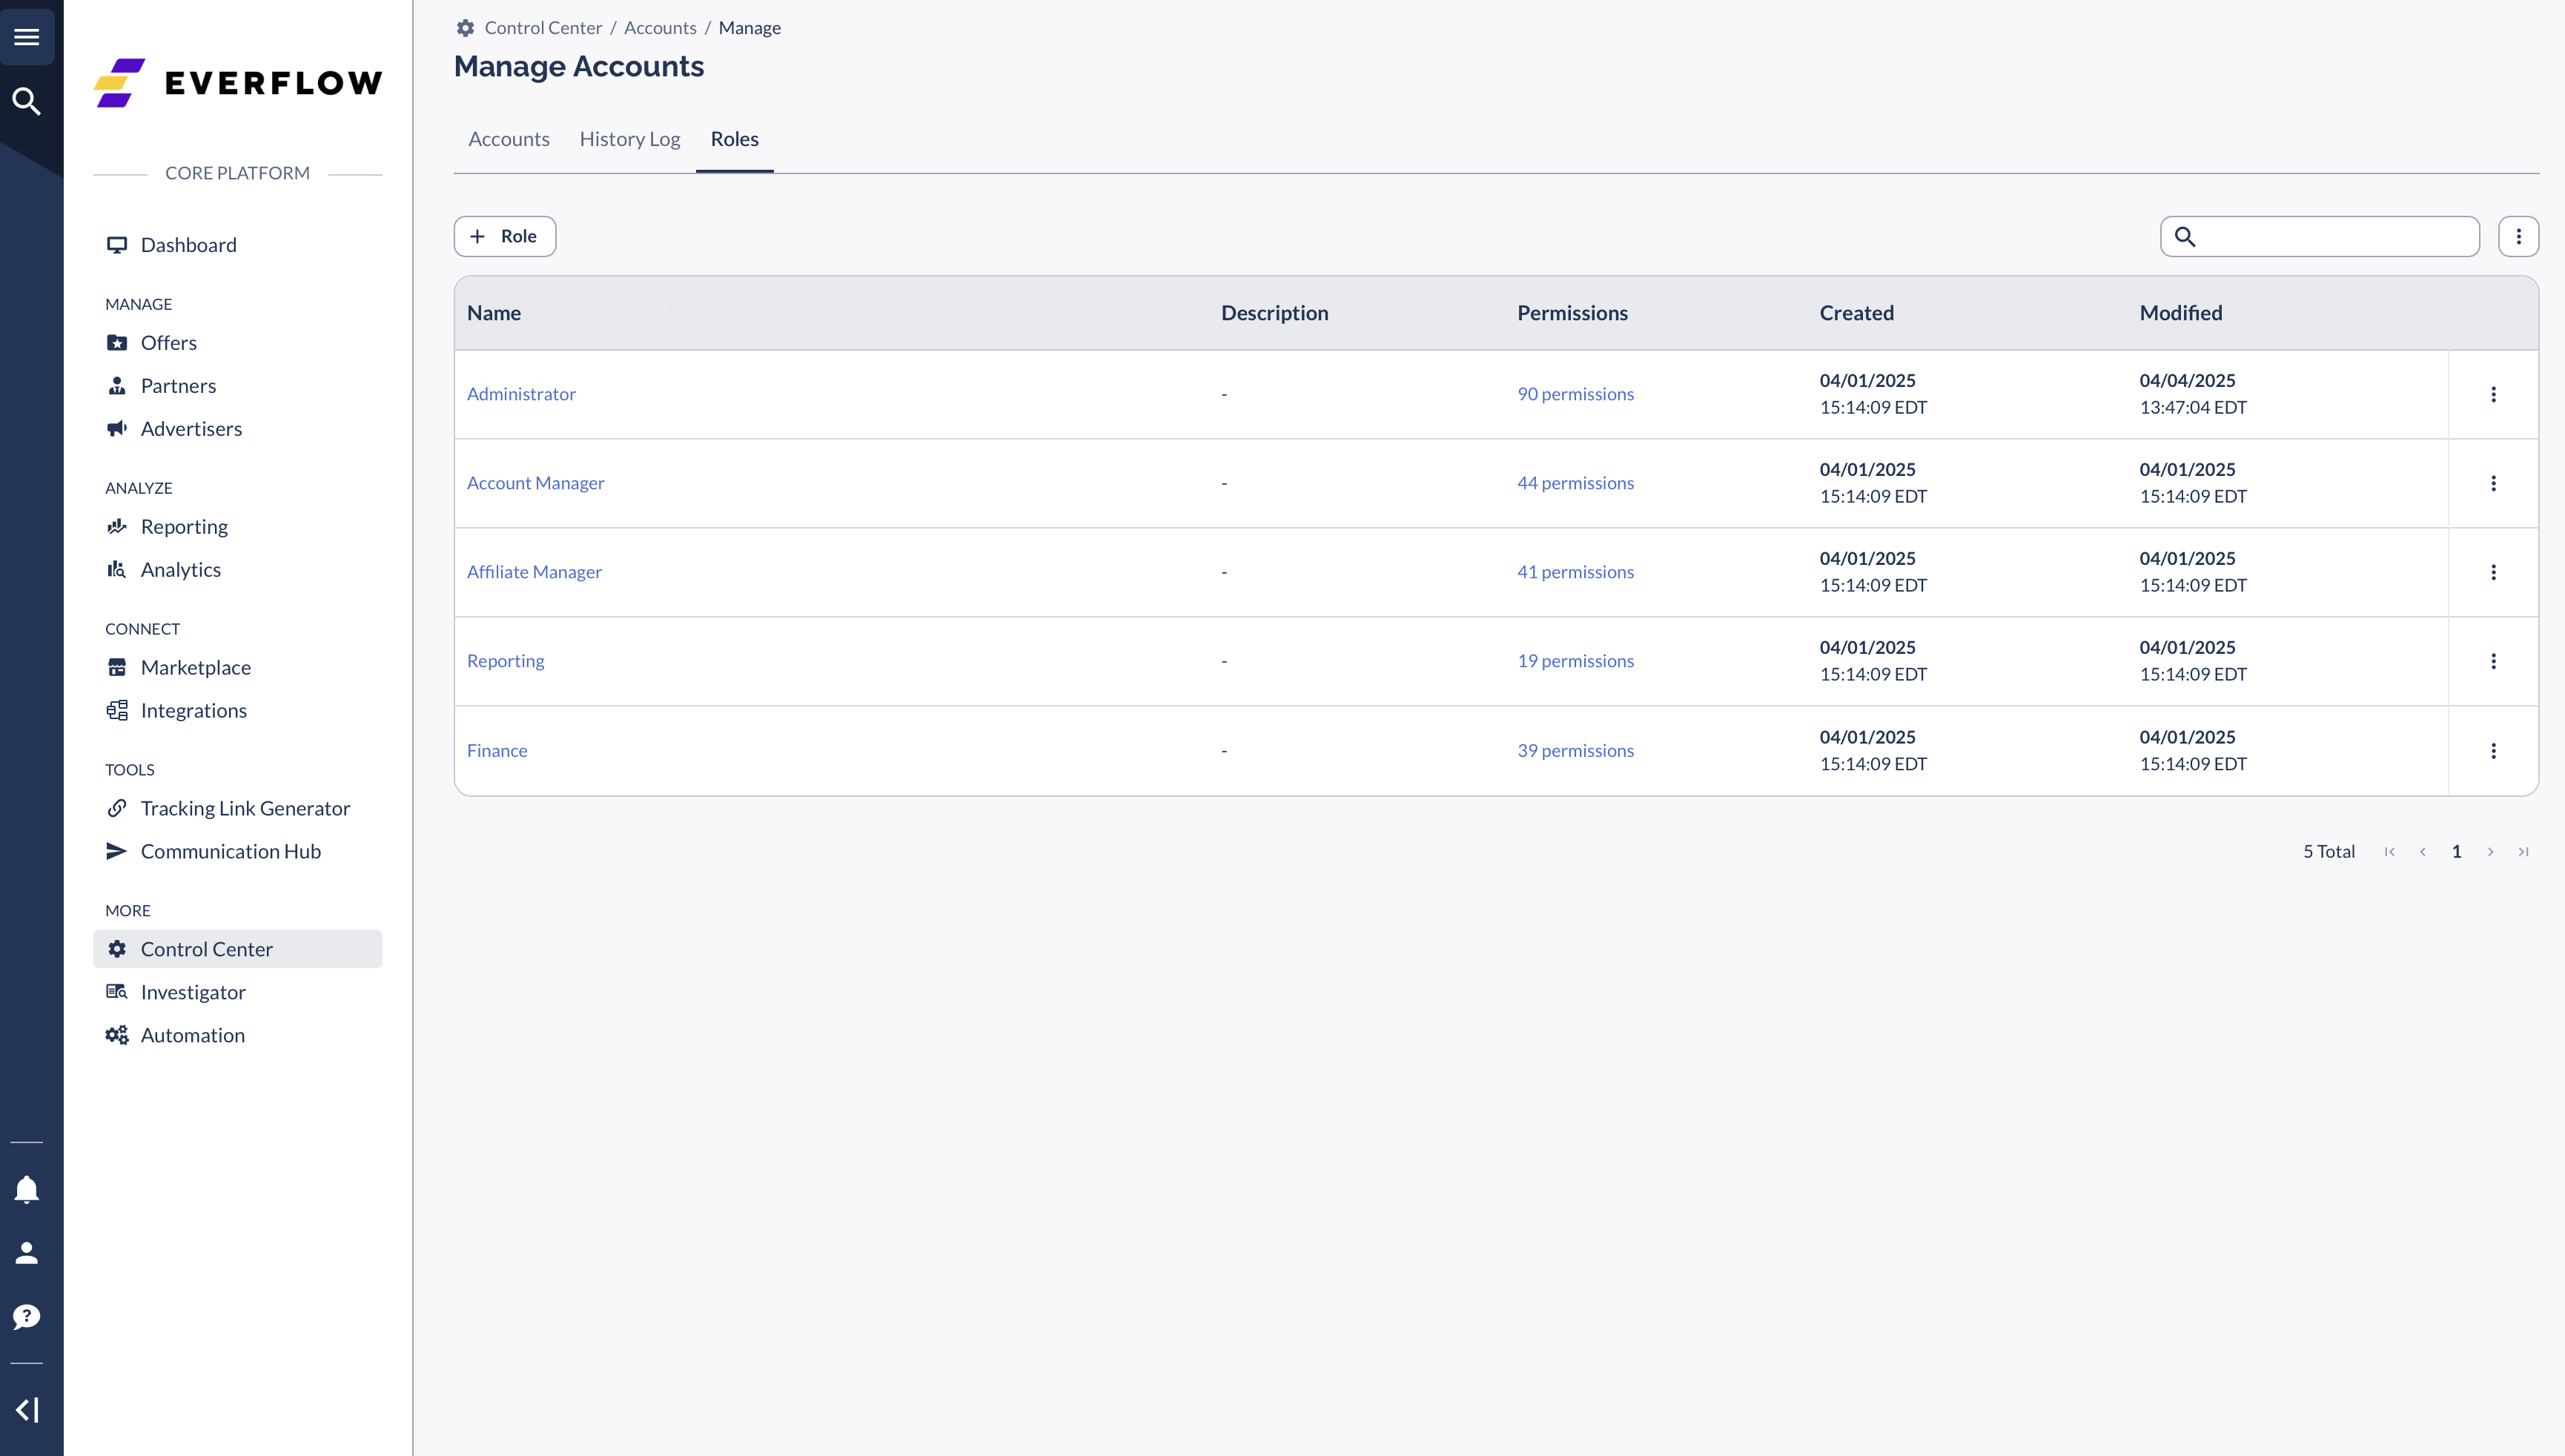Image resolution: width=2565 pixels, height=1456 pixels.
Task: Click the Automation gears icon
Action: 117,1036
